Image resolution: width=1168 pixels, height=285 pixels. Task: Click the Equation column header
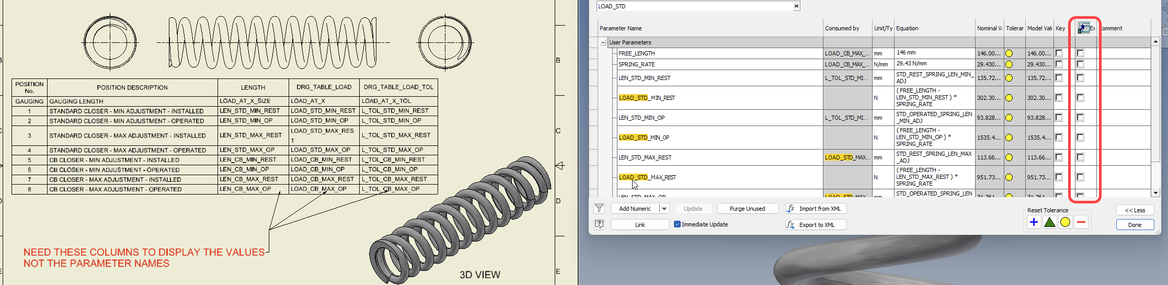click(x=935, y=28)
